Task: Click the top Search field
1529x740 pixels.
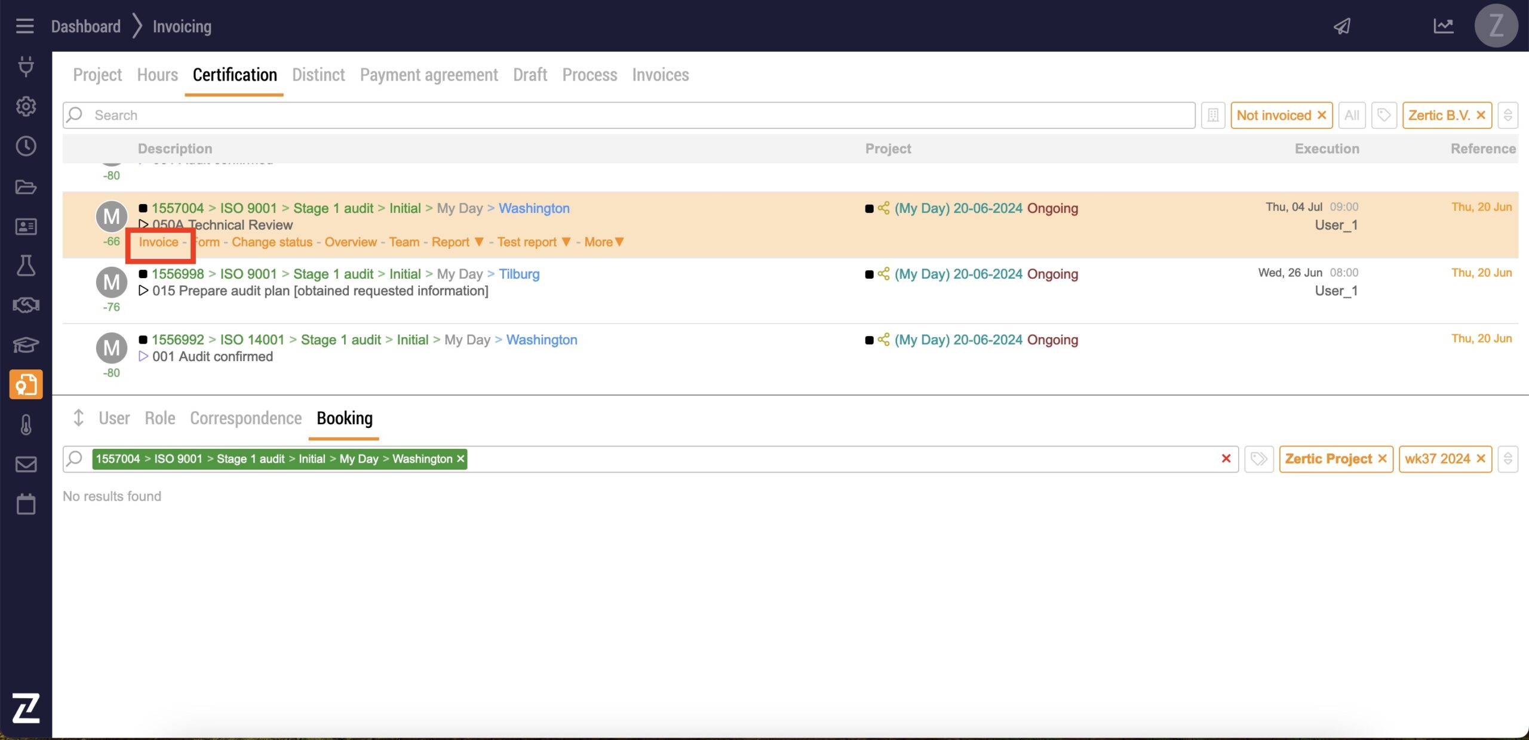Action: 627,115
